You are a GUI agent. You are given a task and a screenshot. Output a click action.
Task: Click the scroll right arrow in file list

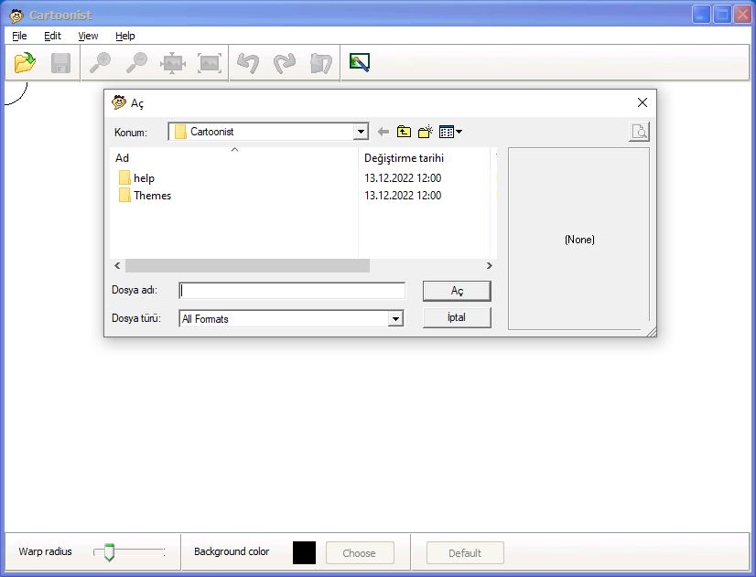[490, 265]
